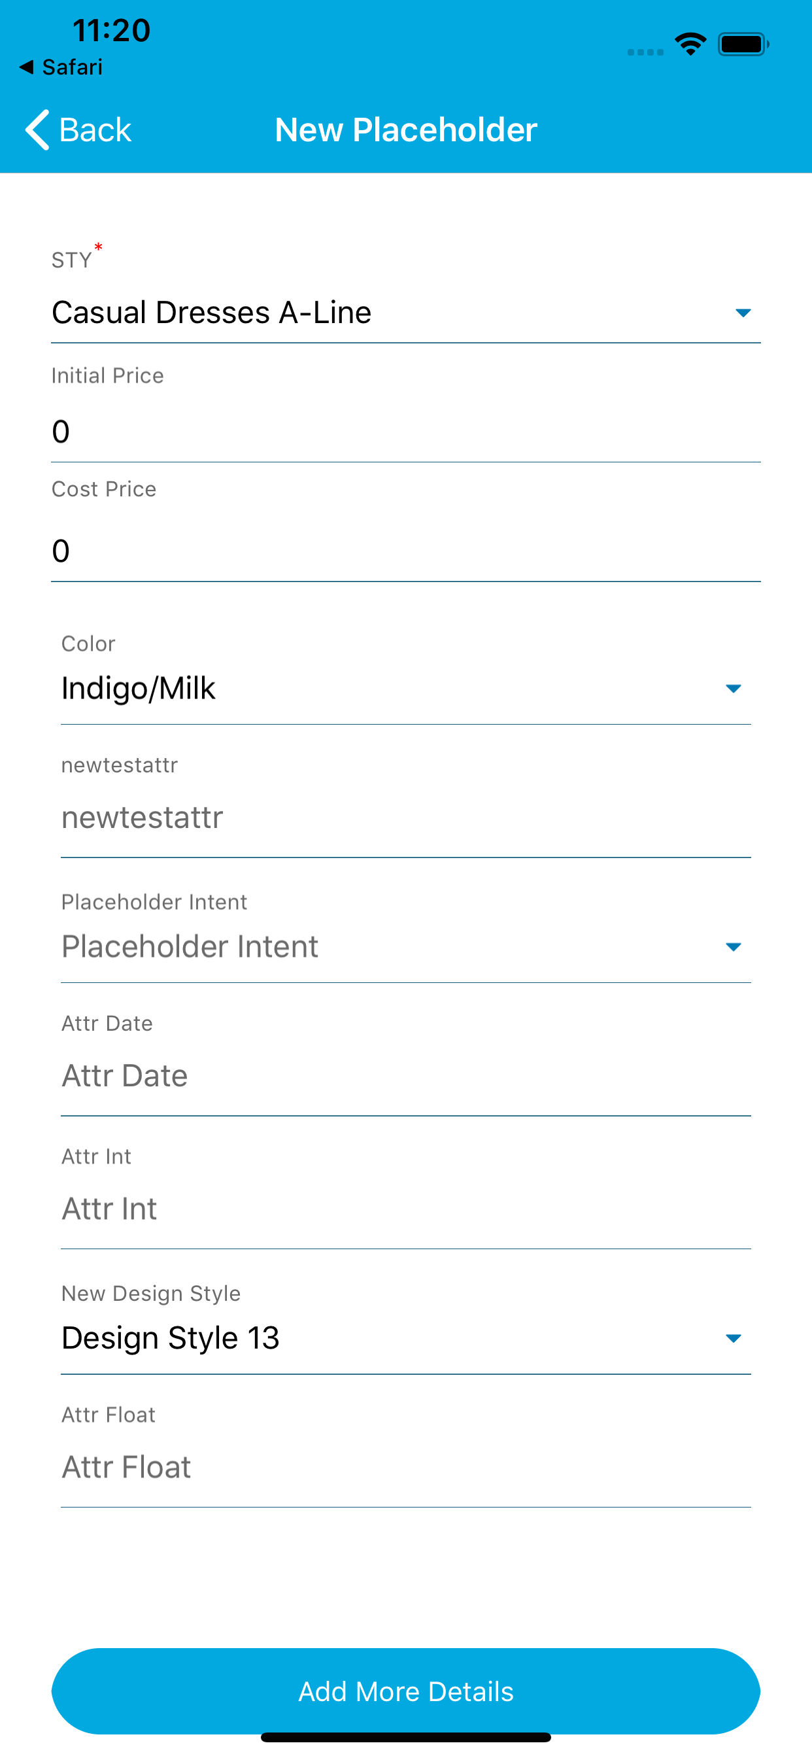Tap the battery status icon
The image size is (812, 1758).
coord(743,44)
